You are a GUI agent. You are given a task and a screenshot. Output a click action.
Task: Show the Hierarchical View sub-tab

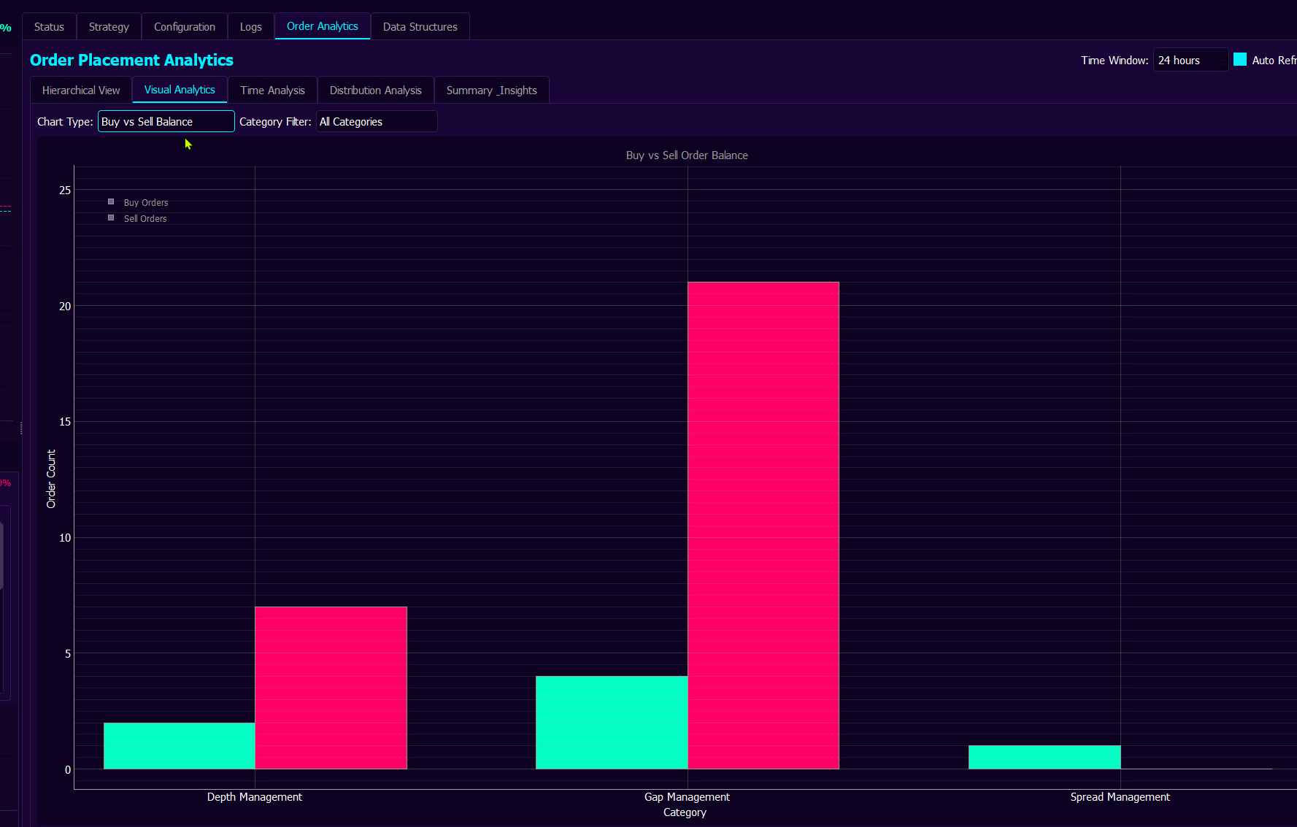[81, 91]
